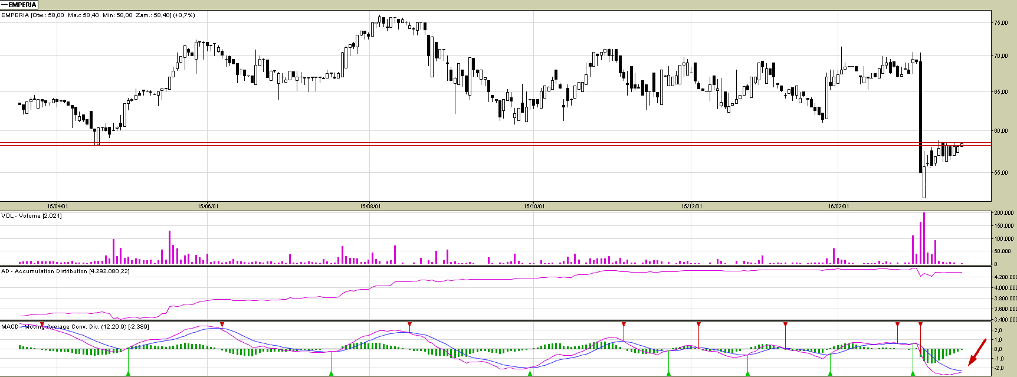This screenshot has height=377, width=1017.
Task: Click the 16/02/01 date axis label
Action: click(x=838, y=206)
